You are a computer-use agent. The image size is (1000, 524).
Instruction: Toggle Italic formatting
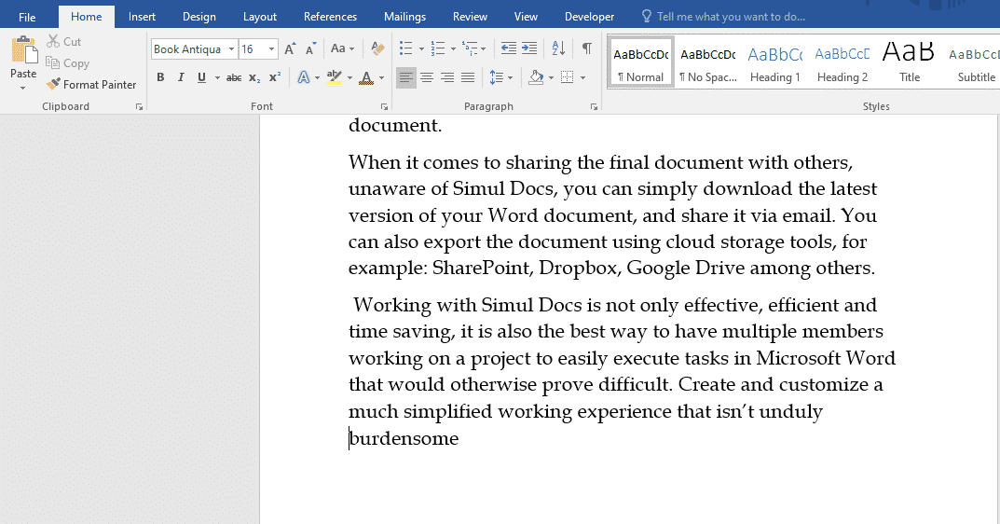coord(181,77)
